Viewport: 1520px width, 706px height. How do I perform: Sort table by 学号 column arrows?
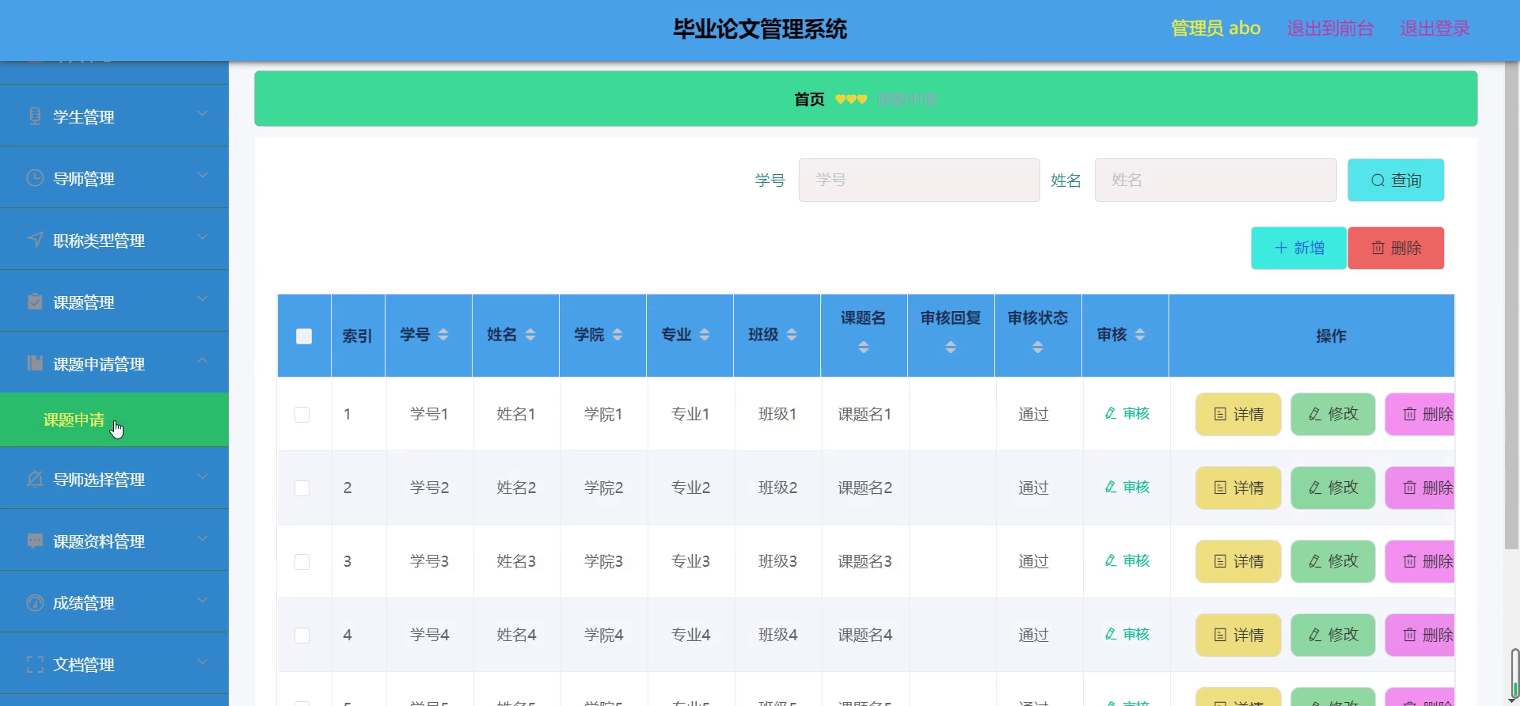tap(443, 335)
